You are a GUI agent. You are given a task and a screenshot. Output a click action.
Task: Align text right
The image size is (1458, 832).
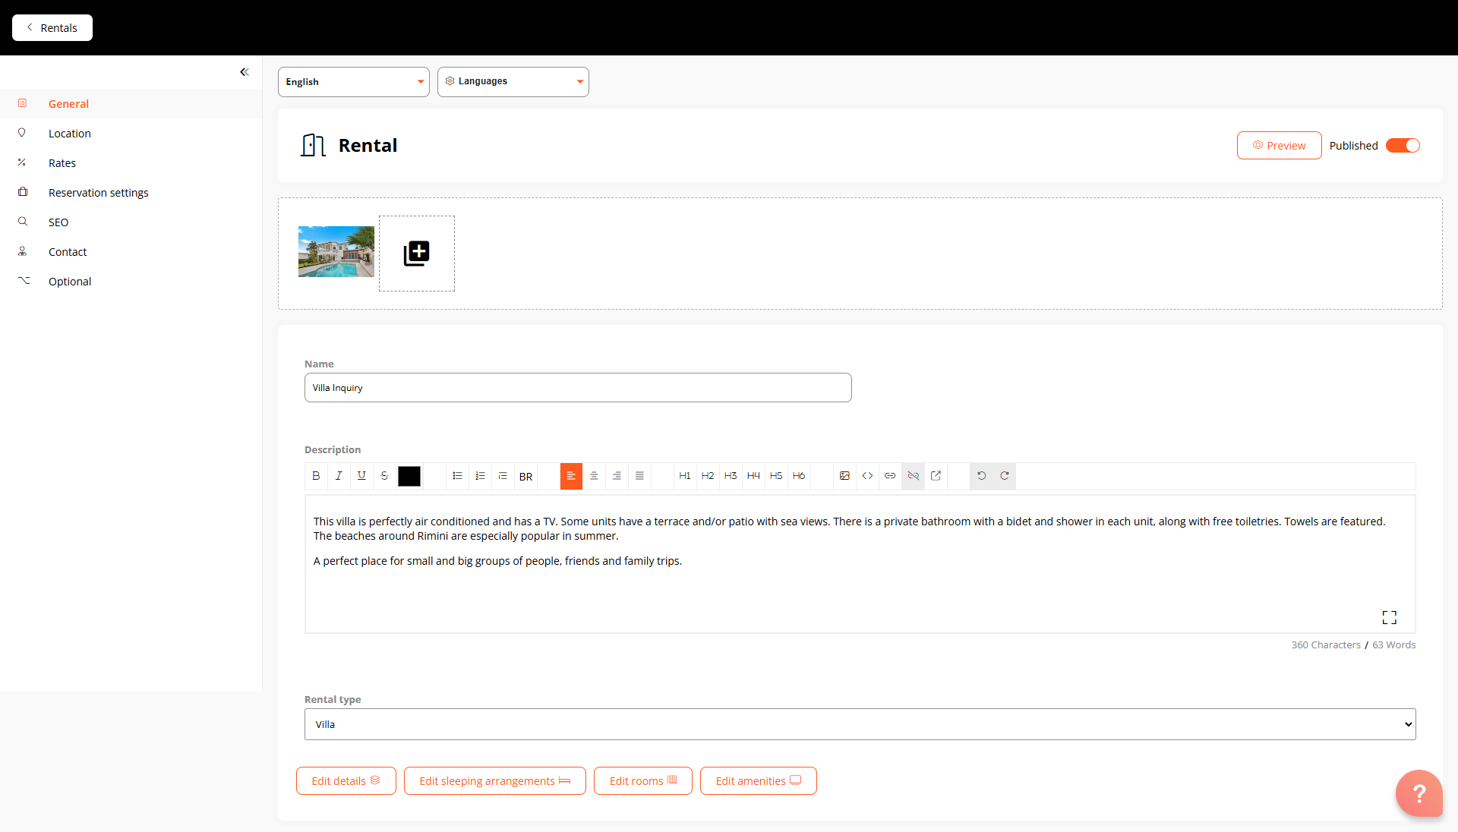tap(617, 476)
